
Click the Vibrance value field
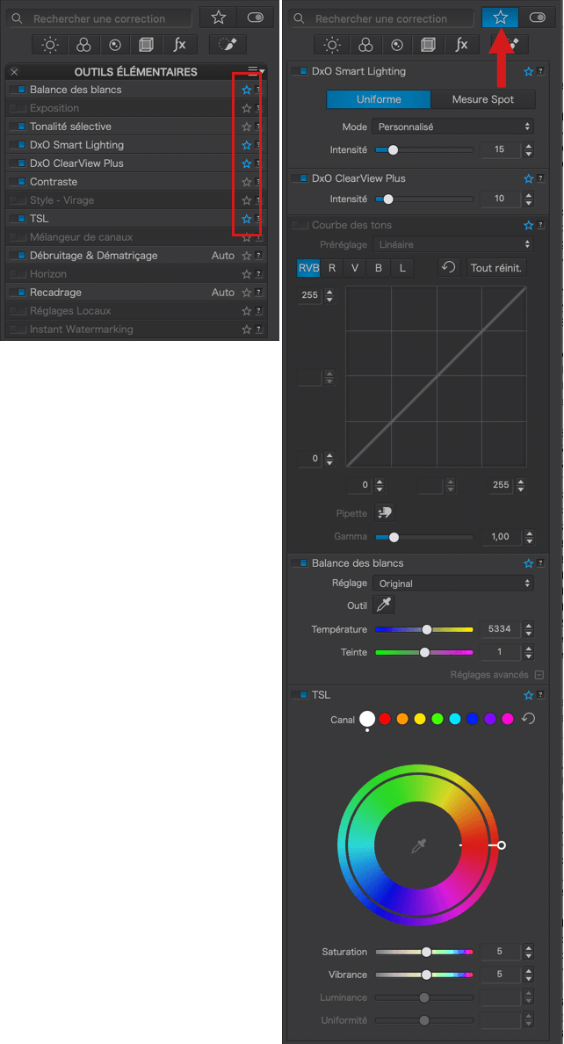[x=500, y=975]
